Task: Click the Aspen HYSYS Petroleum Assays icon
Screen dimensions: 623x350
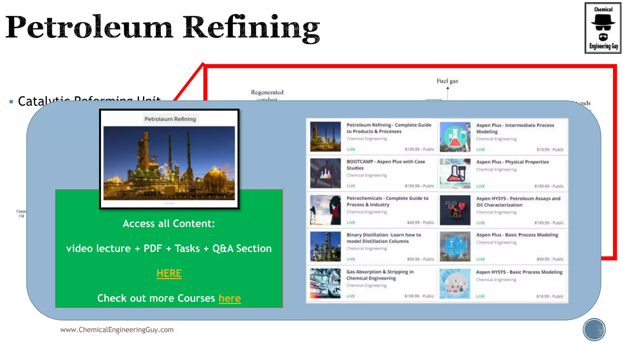Action: click(x=455, y=210)
